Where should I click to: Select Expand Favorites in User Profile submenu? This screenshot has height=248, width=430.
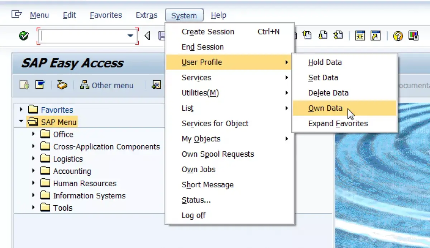tap(345, 123)
